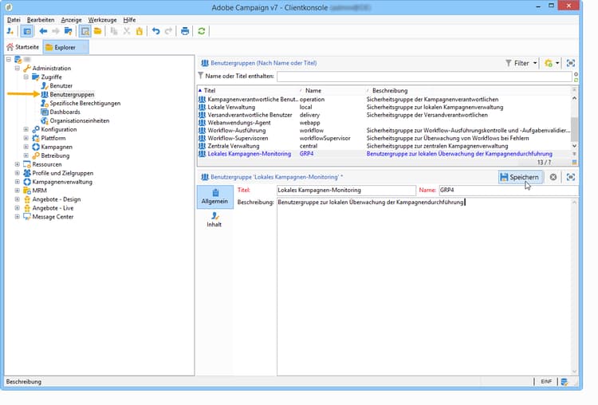Open the Bearbeiten menu
The width and height of the screenshot is (598, 405).
(x=41, y=20)
